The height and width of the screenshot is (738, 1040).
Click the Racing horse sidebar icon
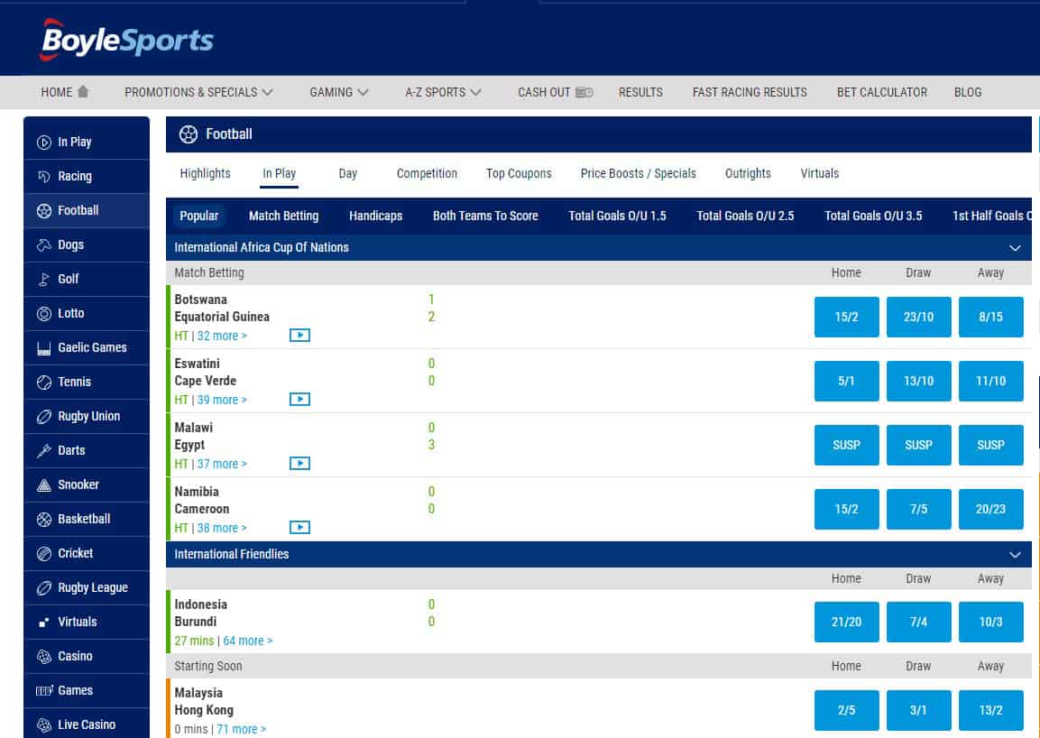(x=44, y=177)
